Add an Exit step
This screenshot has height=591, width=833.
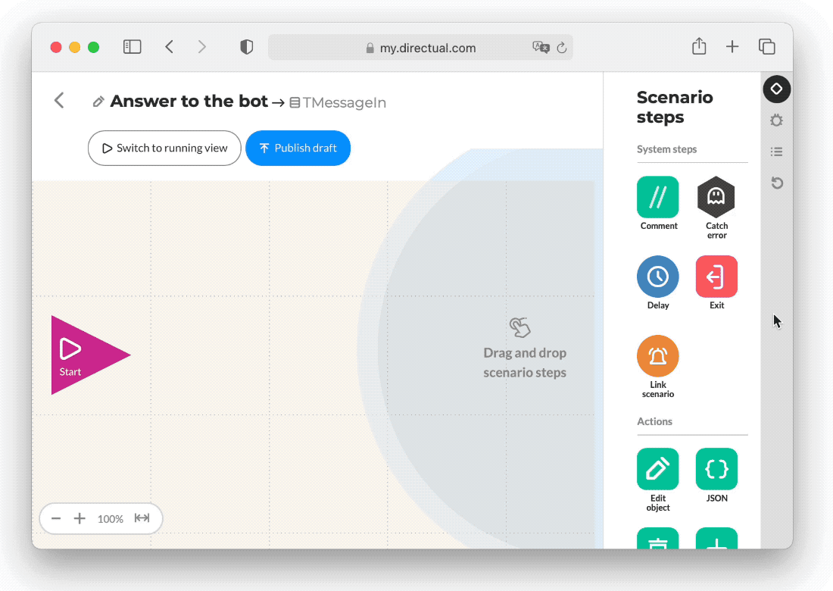point(716,277)
